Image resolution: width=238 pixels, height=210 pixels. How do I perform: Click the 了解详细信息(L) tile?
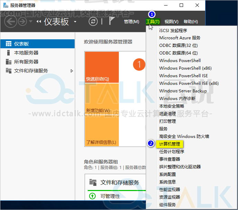[x=102, y=130]
